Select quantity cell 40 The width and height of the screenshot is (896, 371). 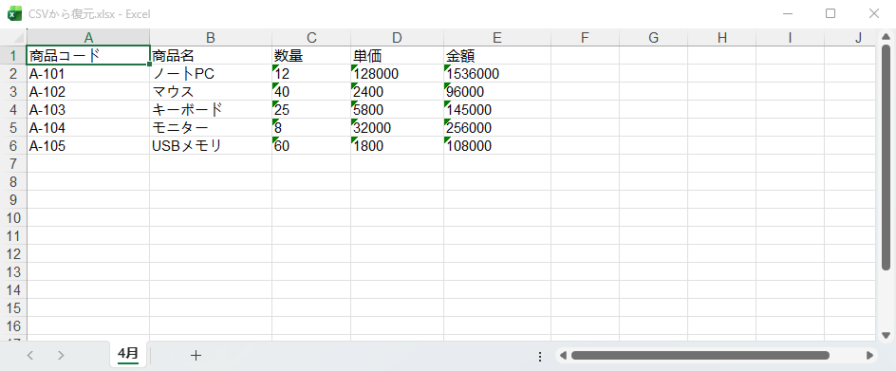[311, 91]
